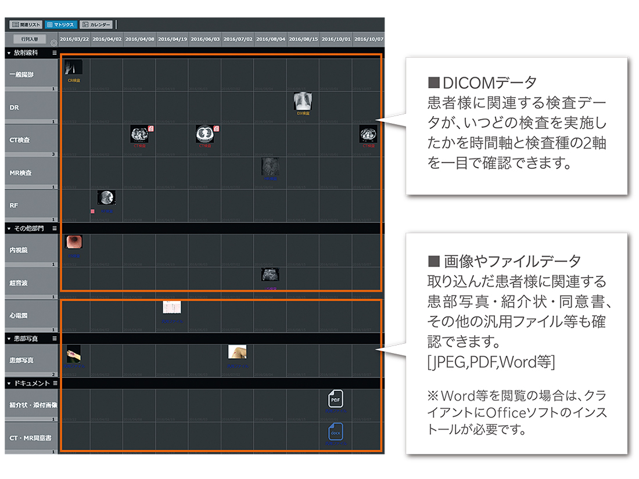Collapse the その他部門 group

(9, 229)
